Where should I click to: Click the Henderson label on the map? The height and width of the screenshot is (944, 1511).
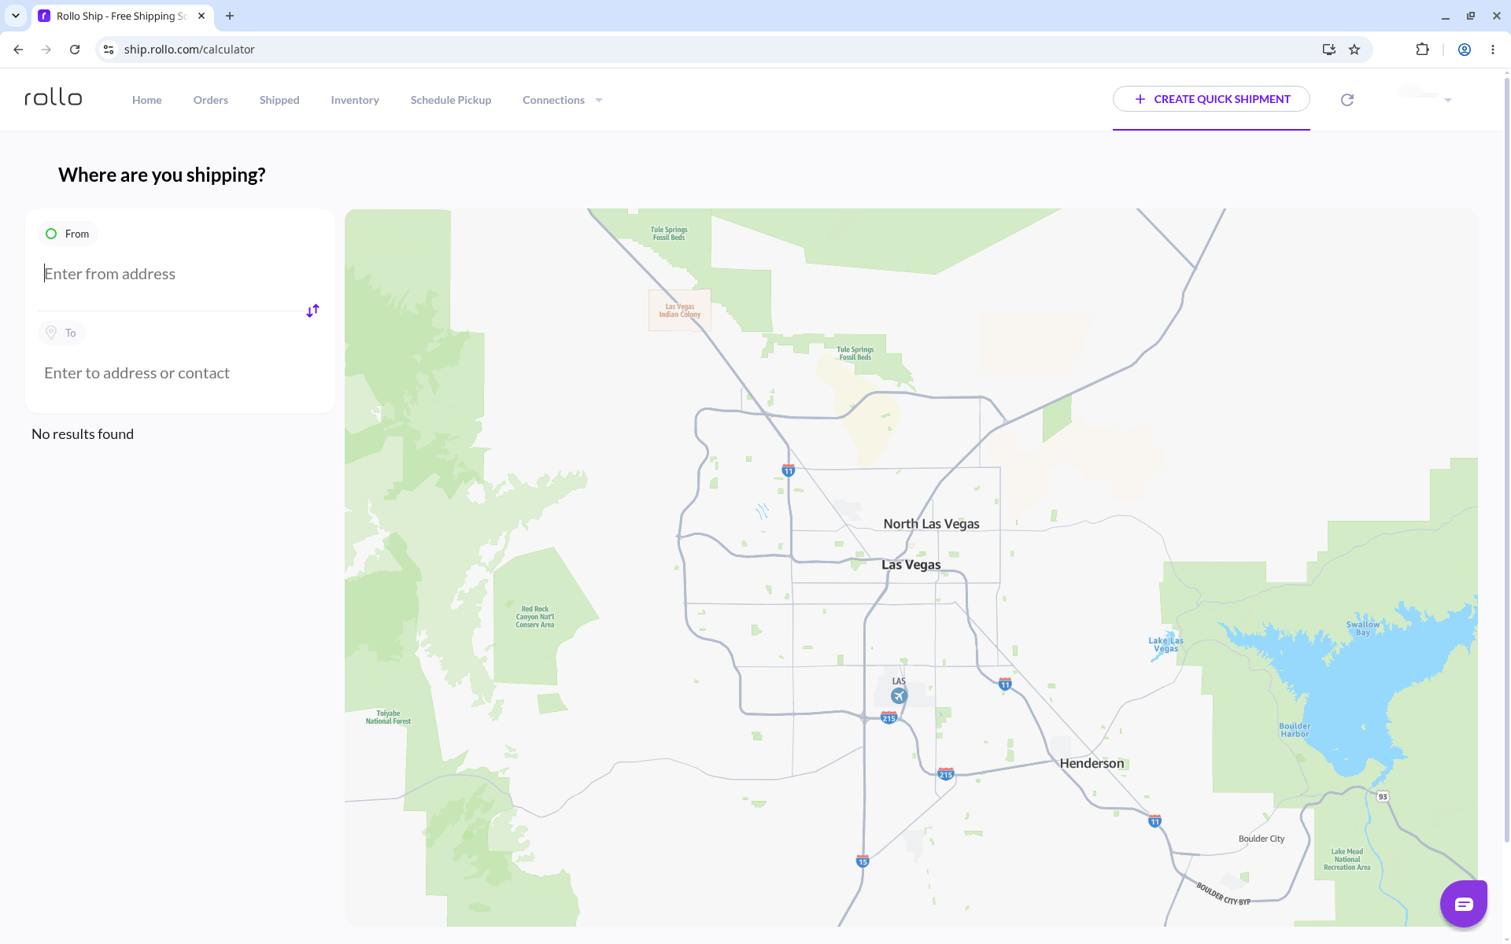pyautogui.click(x=1092, y=763)
